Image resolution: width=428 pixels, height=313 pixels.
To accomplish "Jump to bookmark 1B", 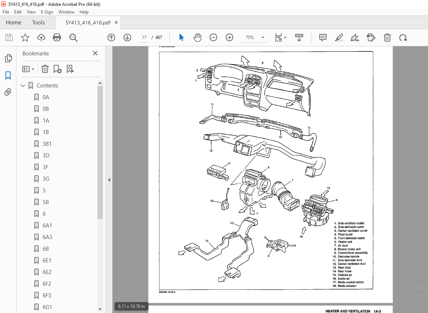I will [46, 132].
